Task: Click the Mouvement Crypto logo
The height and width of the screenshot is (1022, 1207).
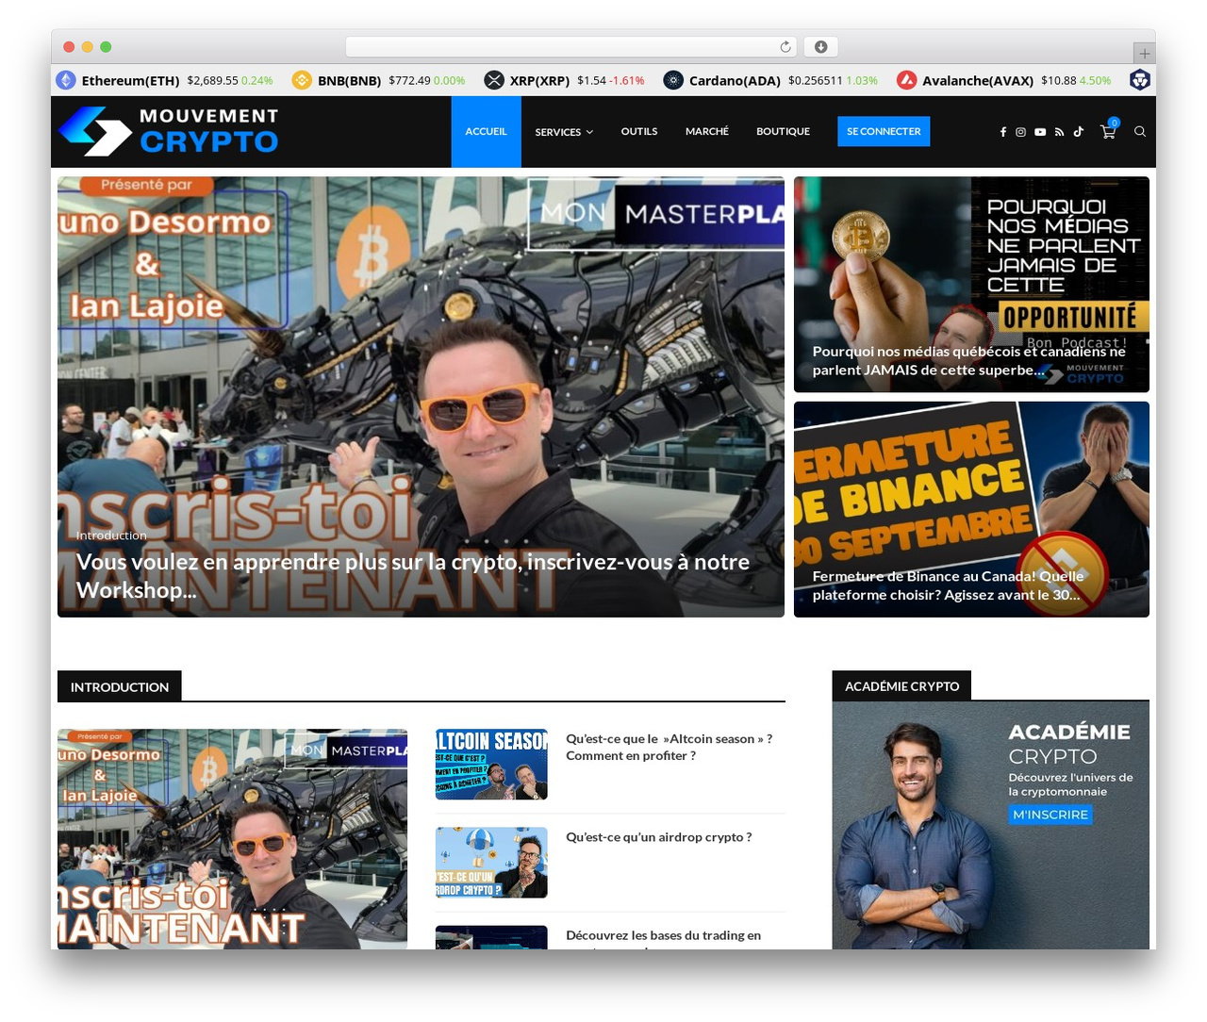Action: point(169,131)
